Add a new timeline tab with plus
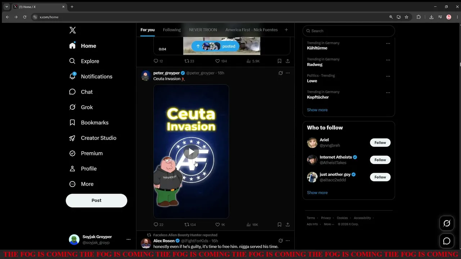Screen dimensions: 461x259 pyautogui.click(x=286, y=30)
